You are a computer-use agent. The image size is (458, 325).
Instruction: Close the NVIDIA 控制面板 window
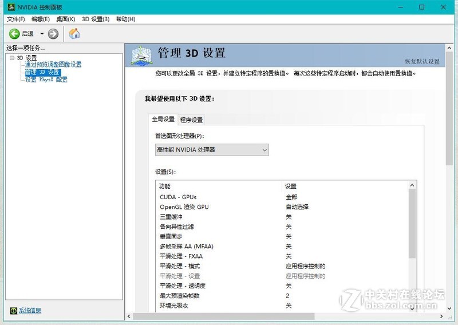pyautogui.click(x=443, y=7)
